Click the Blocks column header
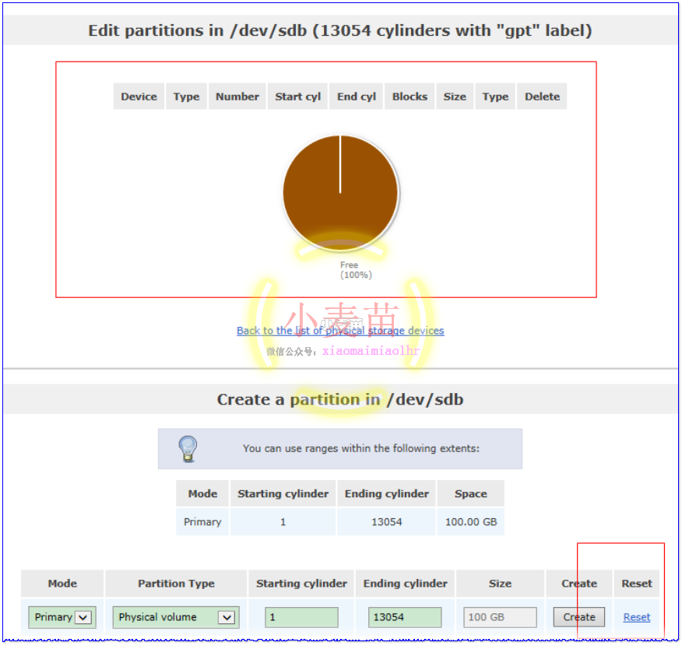 coord(410,96)
